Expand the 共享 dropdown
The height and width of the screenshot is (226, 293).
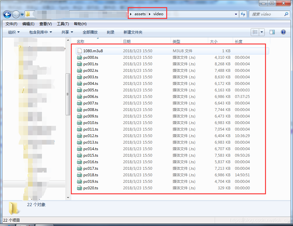(x=67, y=32)
